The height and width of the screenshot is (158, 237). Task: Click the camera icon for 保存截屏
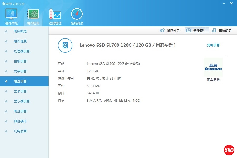(189, 30)
